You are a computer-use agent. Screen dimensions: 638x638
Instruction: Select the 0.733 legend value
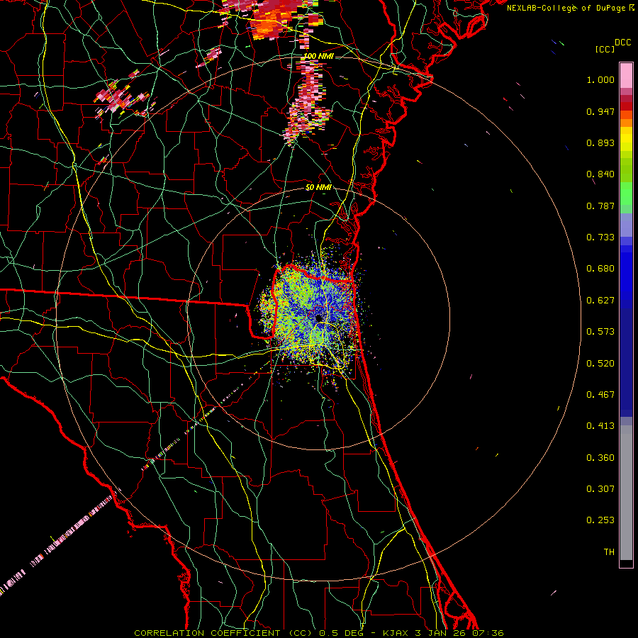point(600,237)
